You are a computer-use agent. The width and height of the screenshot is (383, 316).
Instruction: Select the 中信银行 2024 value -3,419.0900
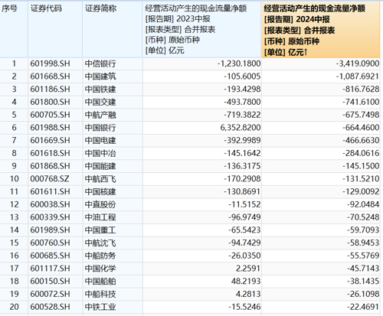coord(358,64)
